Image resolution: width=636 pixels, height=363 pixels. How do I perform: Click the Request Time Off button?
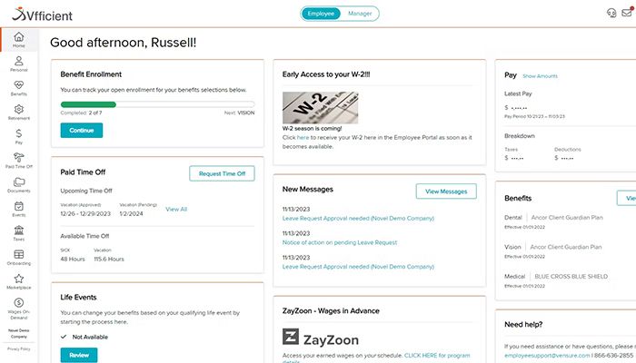click(x=222, y=172)
